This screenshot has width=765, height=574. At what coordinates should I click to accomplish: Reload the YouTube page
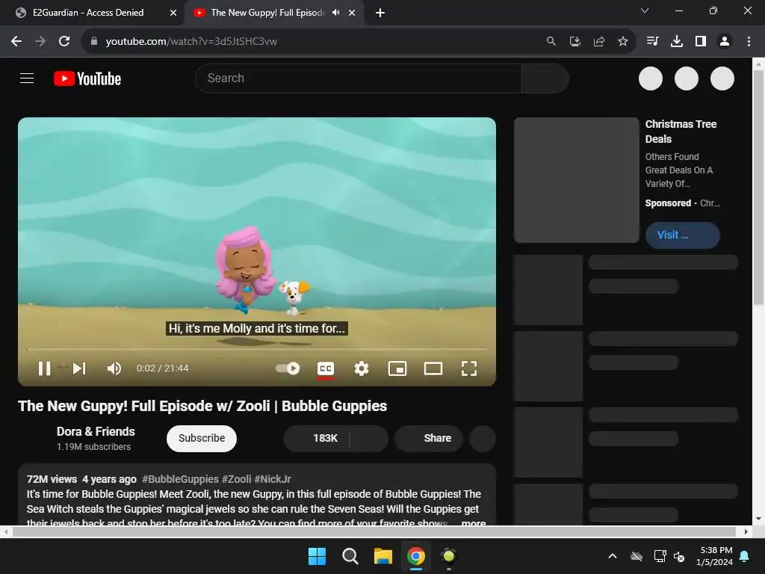point(64,41)
